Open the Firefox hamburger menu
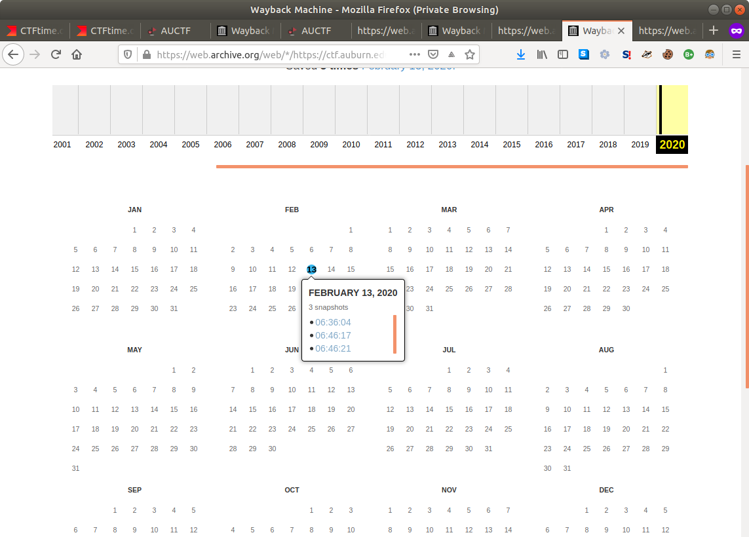The height and width of the screenshot is (537, 749). point(737,54)
